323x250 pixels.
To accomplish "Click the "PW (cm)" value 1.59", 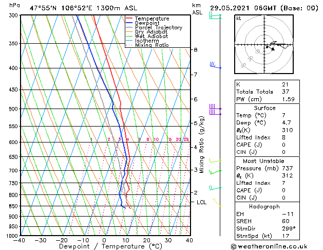I will [288, 99].
